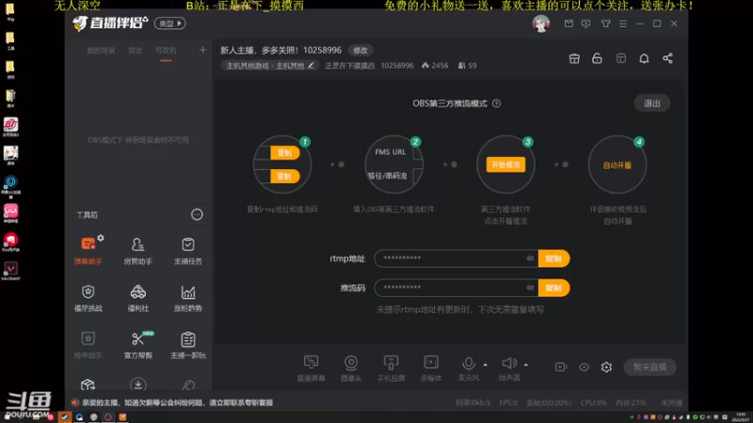The height and width of the screenshot is (423, 753).
Task: Toggle 自动开播 in step 4 circle
Action: (617, 165)
